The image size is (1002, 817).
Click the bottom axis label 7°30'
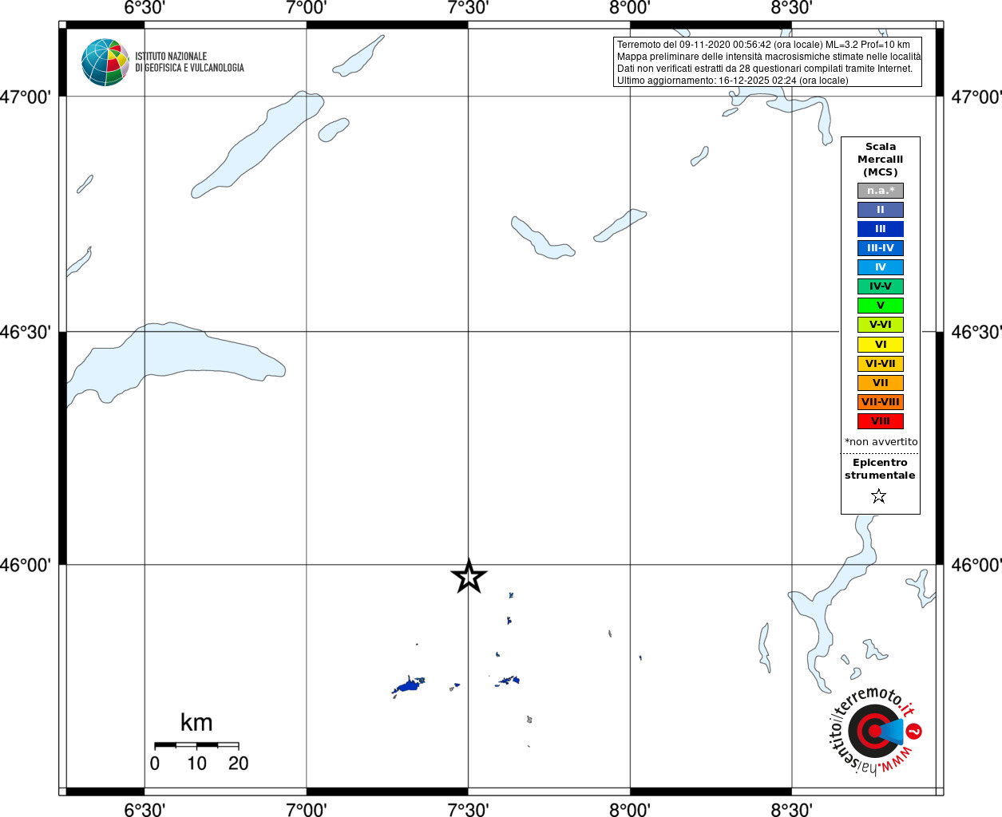pos(468,810)
